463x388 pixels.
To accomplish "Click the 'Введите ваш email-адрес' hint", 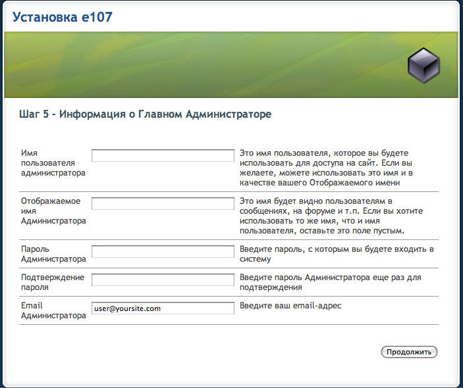I will [290, 306].
